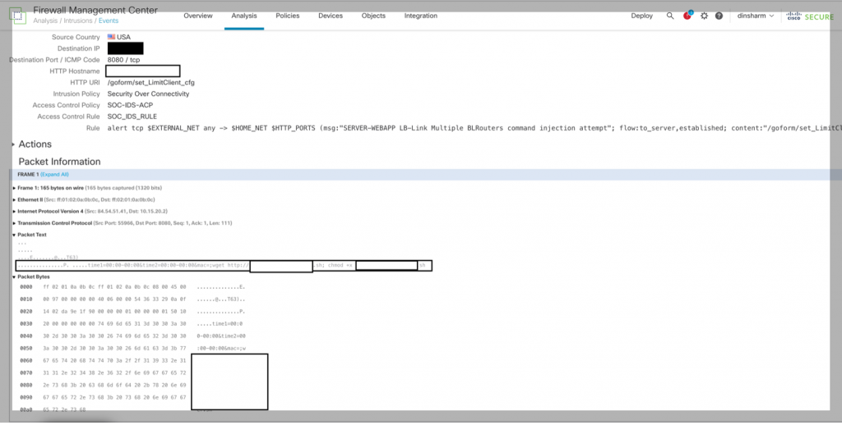This screenshot has height=425, width=842.
Task: Click the help question mark icon
Action: point(719,16)
